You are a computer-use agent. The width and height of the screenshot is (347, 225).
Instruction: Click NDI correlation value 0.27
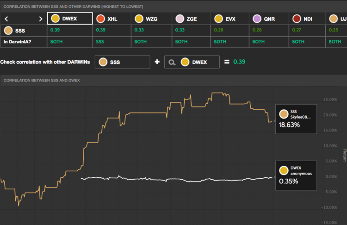[x=297, y=30]
